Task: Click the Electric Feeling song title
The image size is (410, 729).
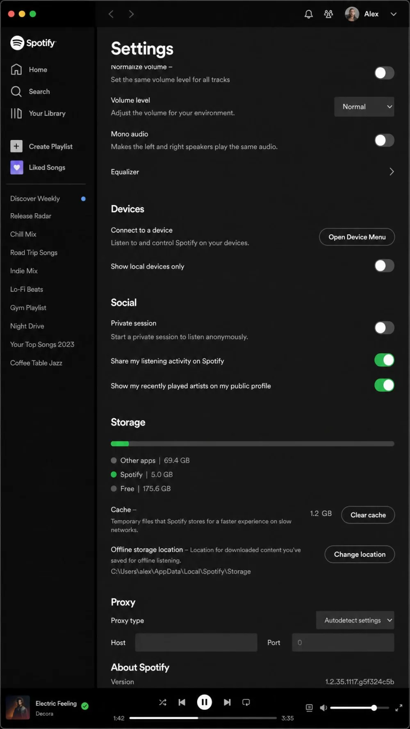Action: 56,703
